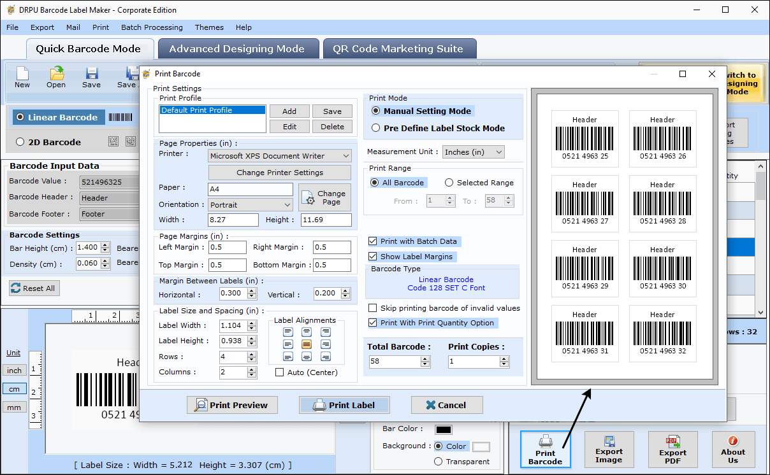
Task: Click the Print Barcode printer icon
Action: pyautogui.click(x=545, y=441)
